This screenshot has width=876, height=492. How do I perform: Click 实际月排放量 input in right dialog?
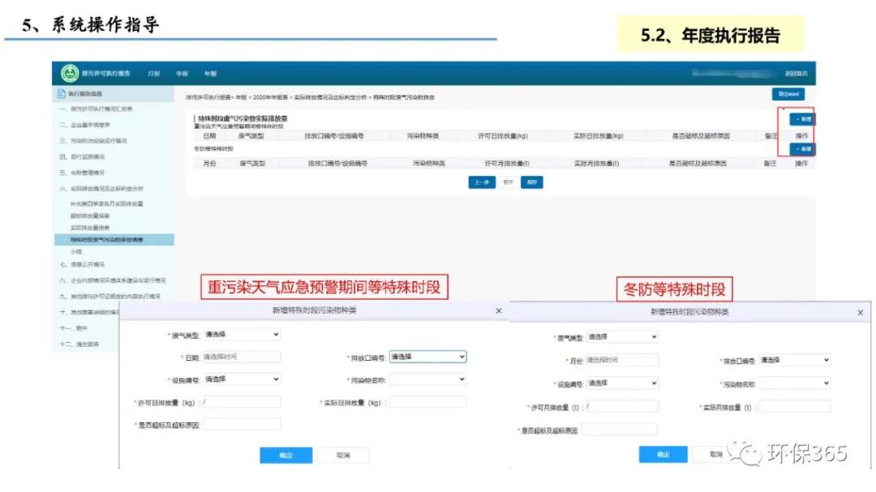(x=794, y=407)
